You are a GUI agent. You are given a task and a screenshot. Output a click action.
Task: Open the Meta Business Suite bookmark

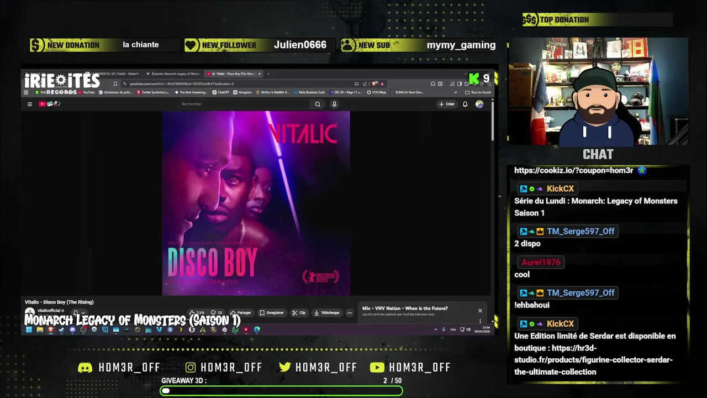point(309,92)
